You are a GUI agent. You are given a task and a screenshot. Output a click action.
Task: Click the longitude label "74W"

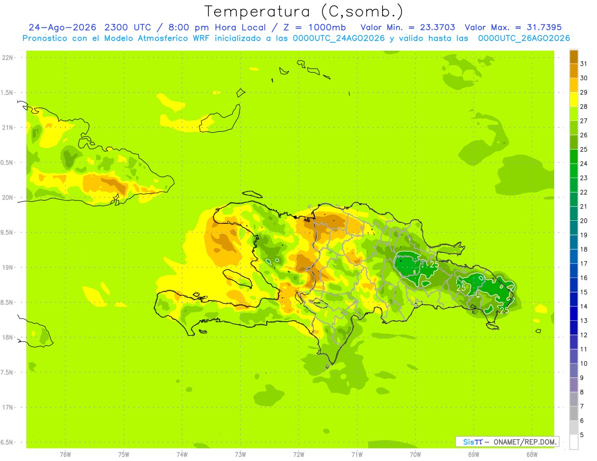point(182,454)
